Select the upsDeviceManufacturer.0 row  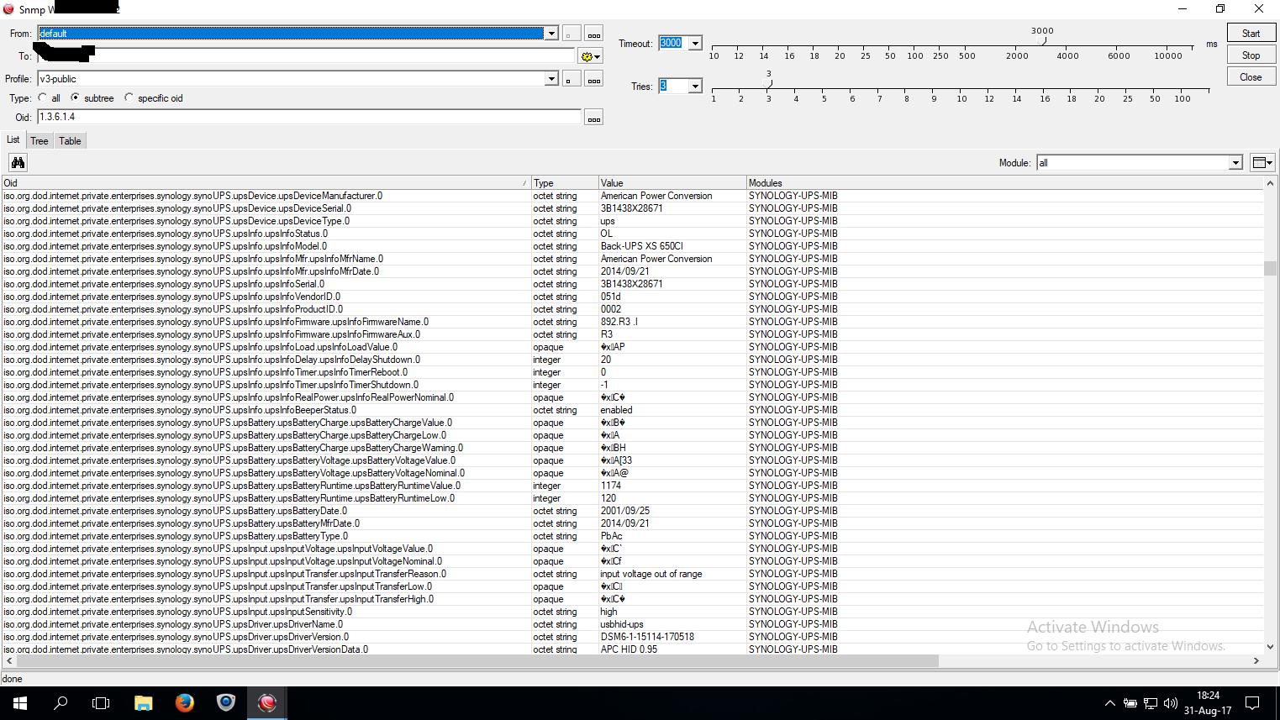(632, 196)
